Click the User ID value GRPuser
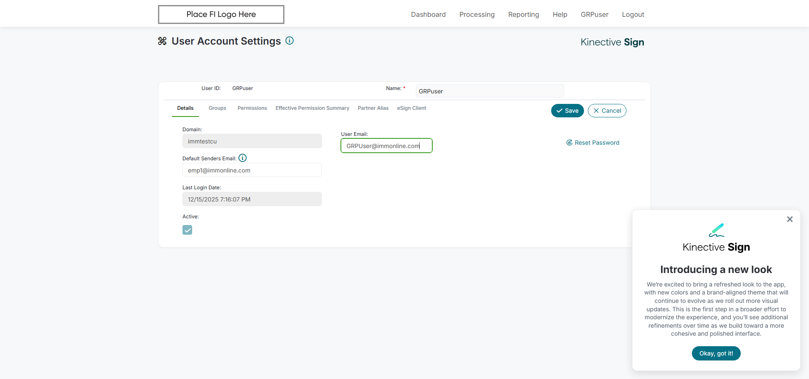 (243, 88)
